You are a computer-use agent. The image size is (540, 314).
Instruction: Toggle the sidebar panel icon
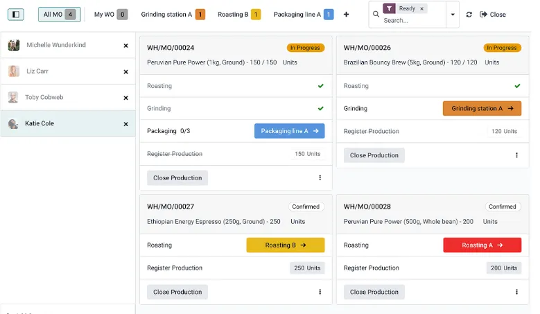[x=17, y=14]
